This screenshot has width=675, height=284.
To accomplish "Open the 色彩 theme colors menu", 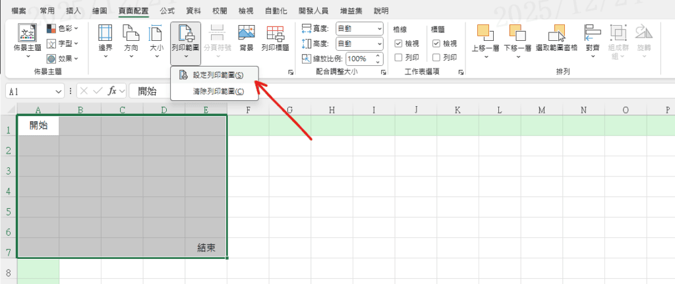I will [x=63, y=28].
